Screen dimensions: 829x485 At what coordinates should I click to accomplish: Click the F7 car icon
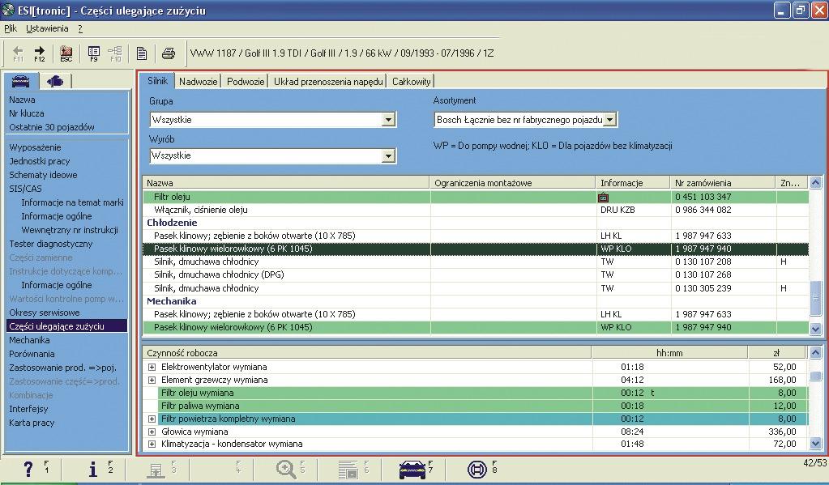(x=412, y=469)
